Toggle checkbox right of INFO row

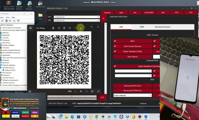(154, 41)
